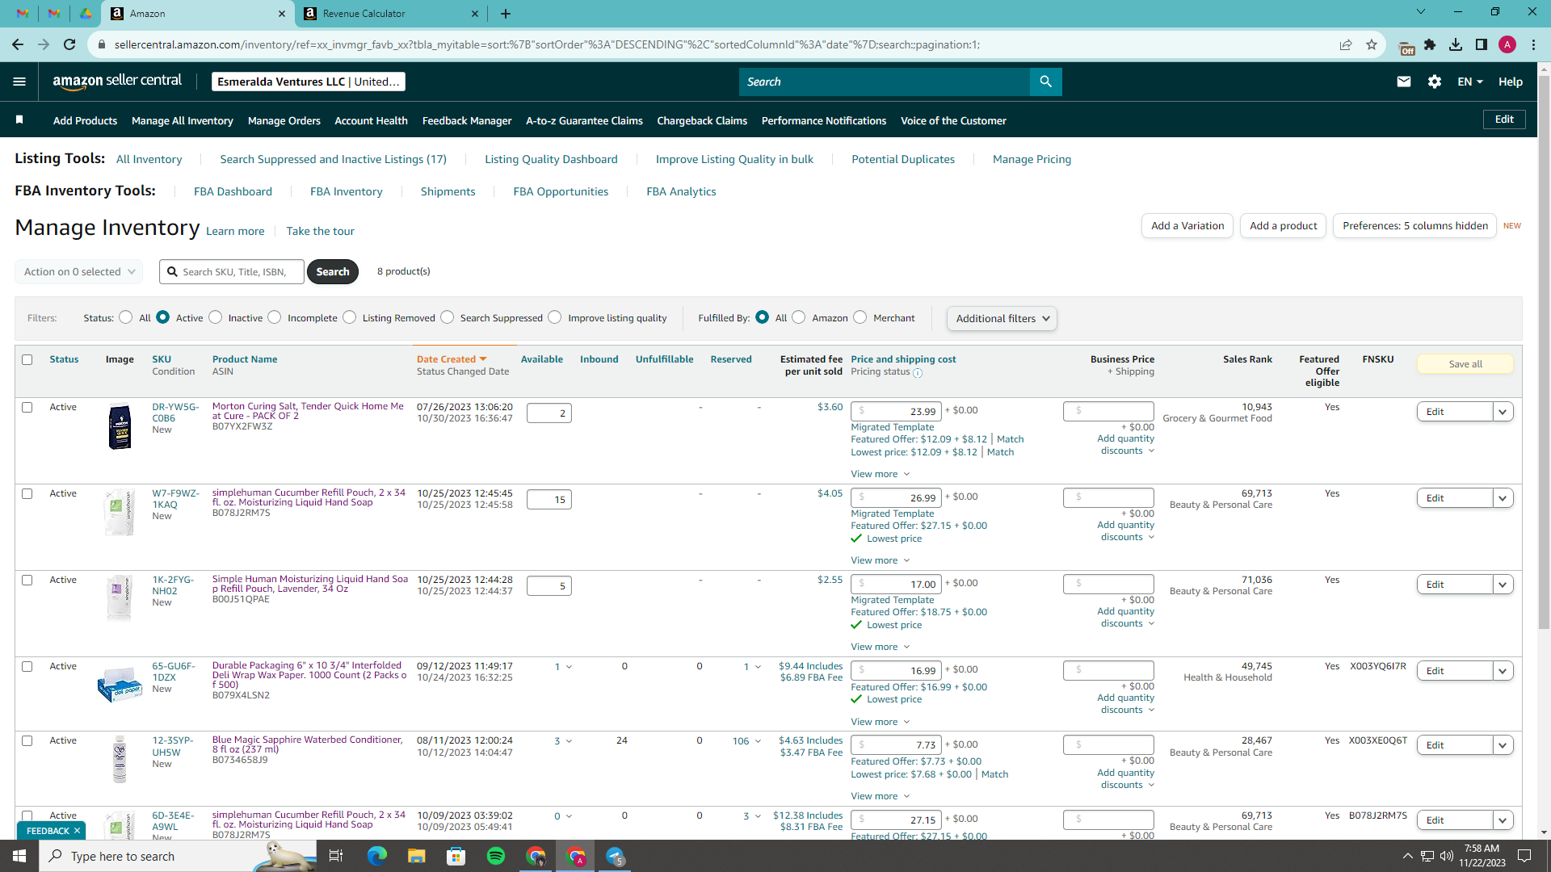Image resolution: width=1551 pixels, height=872 pixels.
Task: Open Microsoft Edge from the taskbar
Action: pyautogui.click(x=377, y=856)
